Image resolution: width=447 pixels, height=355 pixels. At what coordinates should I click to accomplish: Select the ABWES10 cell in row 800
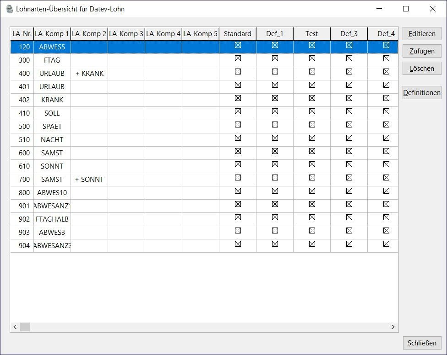(x=52, y=193)
